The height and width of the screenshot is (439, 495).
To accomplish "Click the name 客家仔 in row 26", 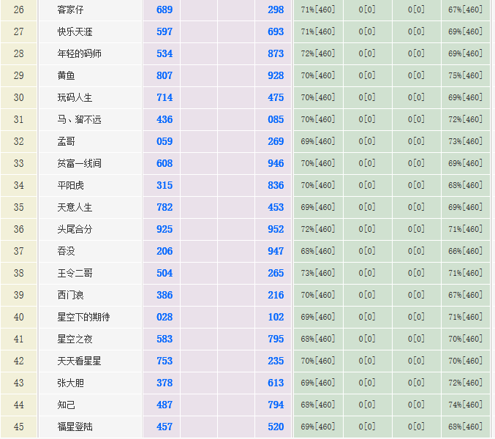I will pos(71,10).
